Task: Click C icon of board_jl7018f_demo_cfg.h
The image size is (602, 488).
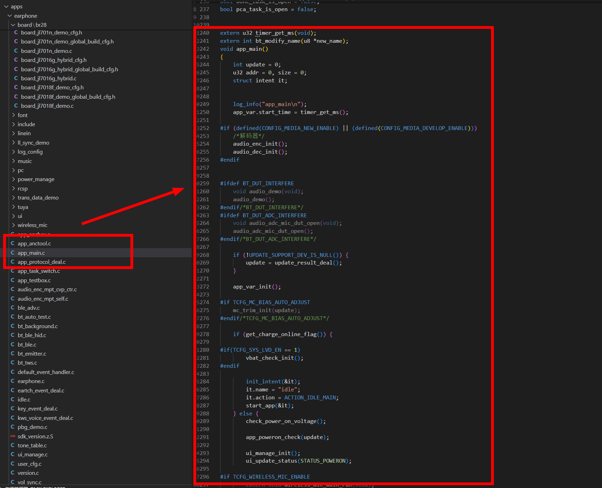Action: point(16,87)
